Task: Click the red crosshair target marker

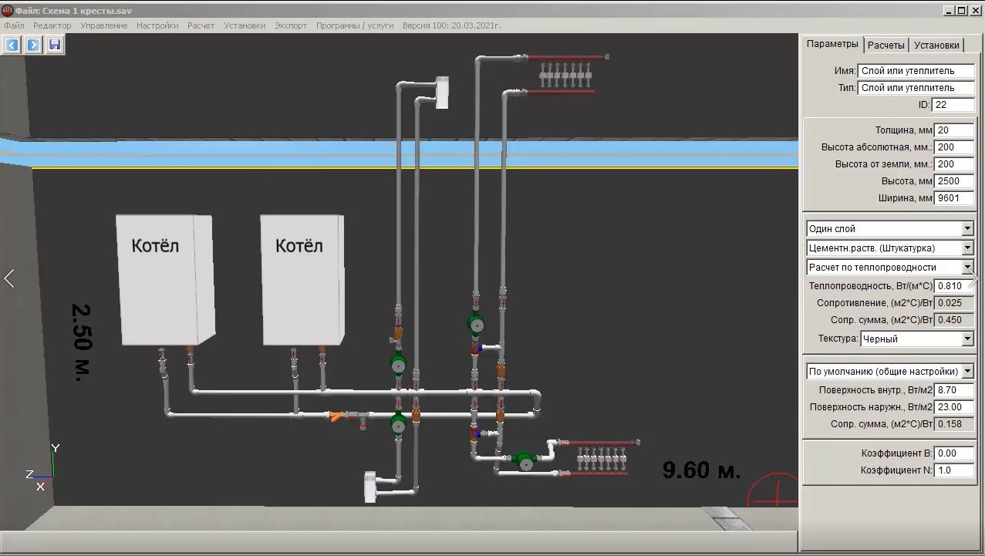Action: (x=773, y=490)
